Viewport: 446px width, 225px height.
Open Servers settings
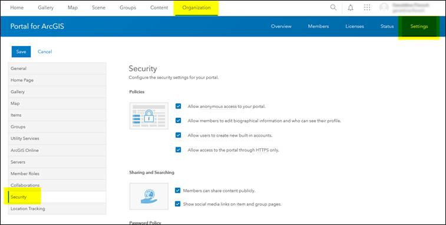(x=57, y=162)
